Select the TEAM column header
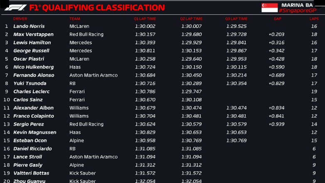The width and height of the screenshot is (325, 183). [75, 19]
